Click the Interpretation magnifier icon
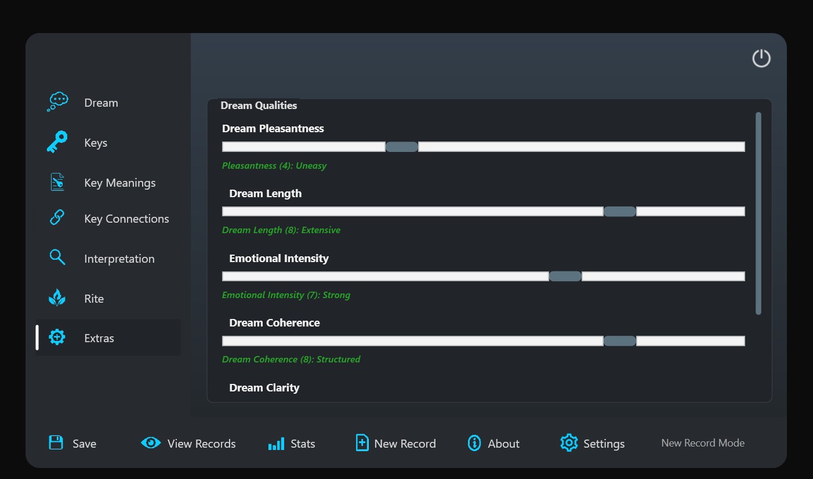This screenshot has height=479, width=813. pos(57,257)
